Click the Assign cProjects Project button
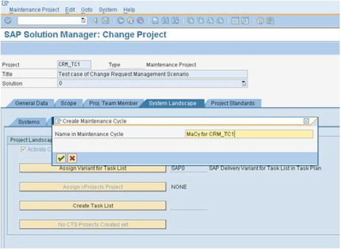This screenshot has width=341, height=249. coord(93,187)
